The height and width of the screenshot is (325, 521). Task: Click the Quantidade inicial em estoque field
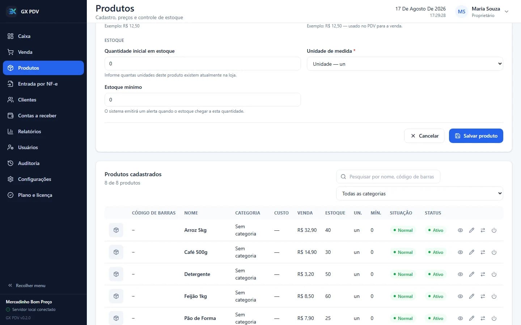click(x=203, y=64)
